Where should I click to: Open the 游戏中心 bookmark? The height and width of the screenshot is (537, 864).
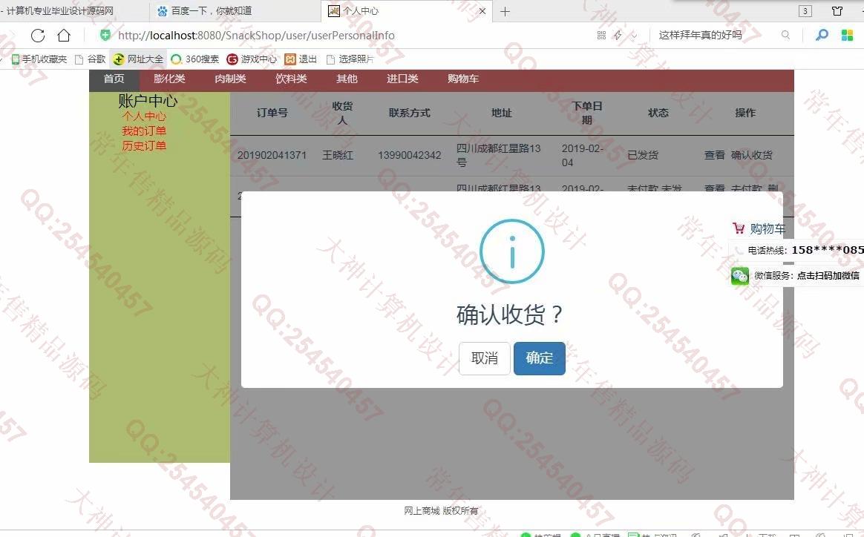click(x=252, y=59)
